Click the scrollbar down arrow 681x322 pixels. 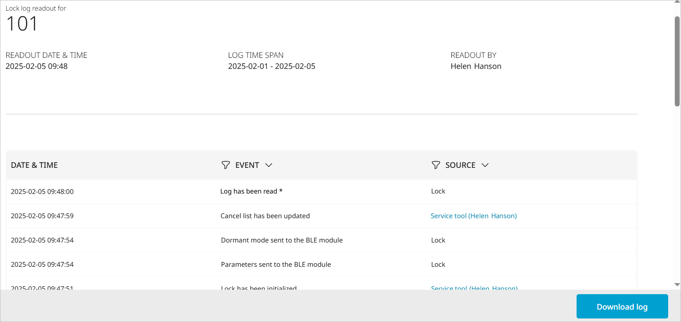677,285
